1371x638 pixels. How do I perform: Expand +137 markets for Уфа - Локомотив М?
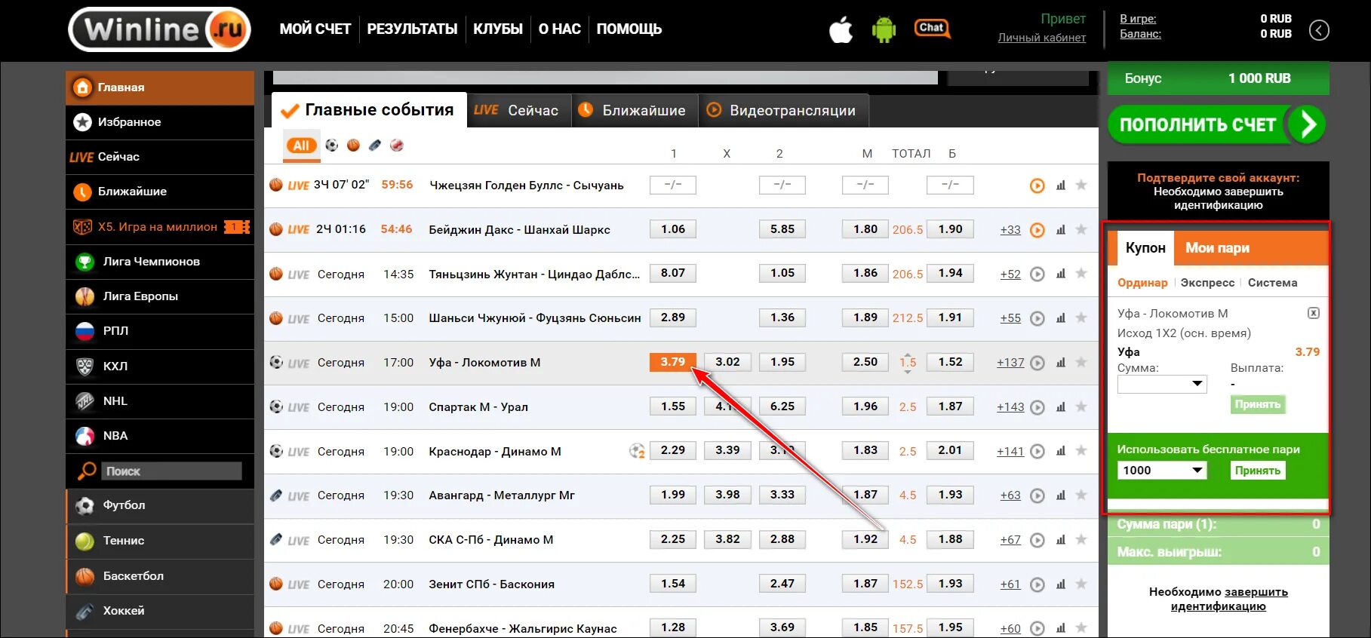pos(1010,363)
